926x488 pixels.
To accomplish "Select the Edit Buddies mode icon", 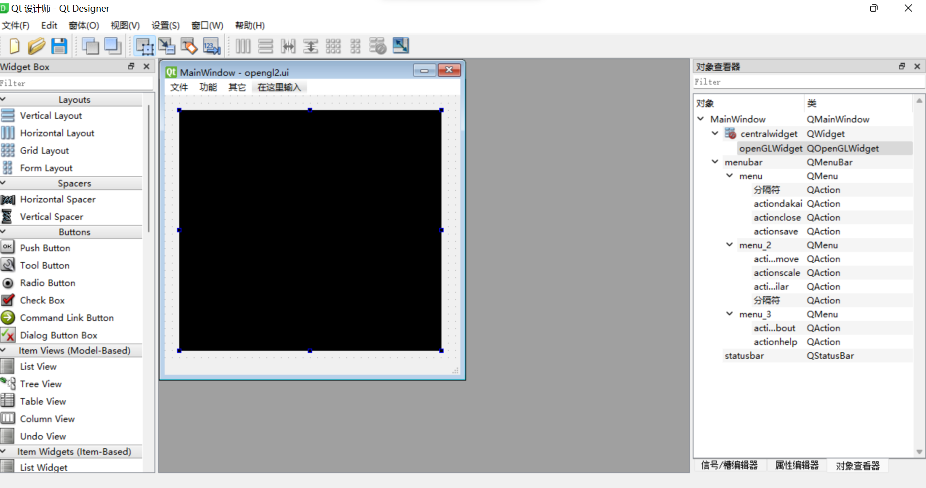I will pos(189,46).
